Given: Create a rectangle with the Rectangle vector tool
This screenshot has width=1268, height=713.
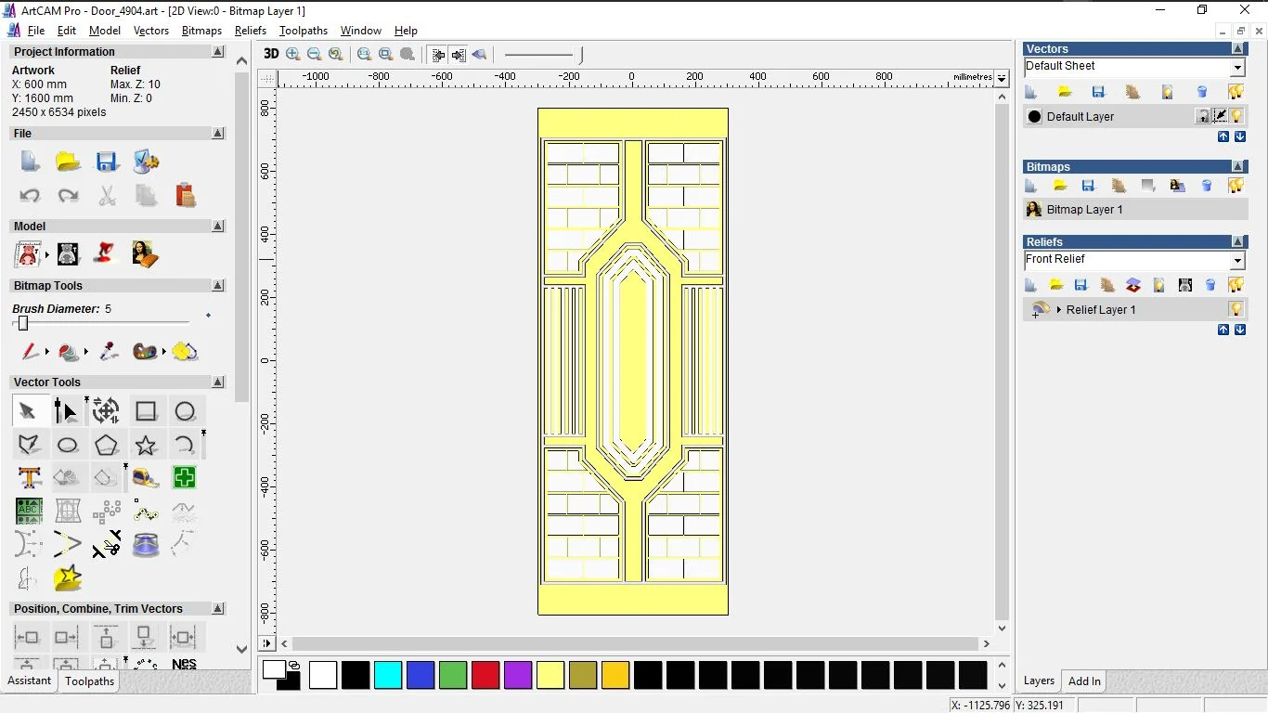Looking at the screenshot, I should click(146, 410).
